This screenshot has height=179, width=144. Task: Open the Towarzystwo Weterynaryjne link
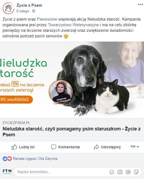click(x=73, y=25)
